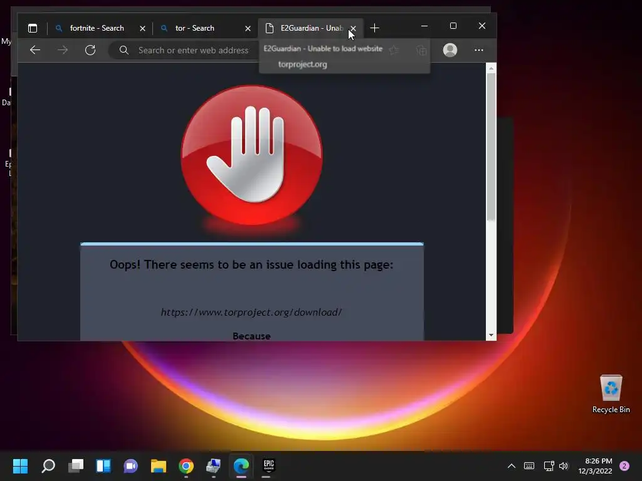Close the Edge browser window

(x=482, y=26)
